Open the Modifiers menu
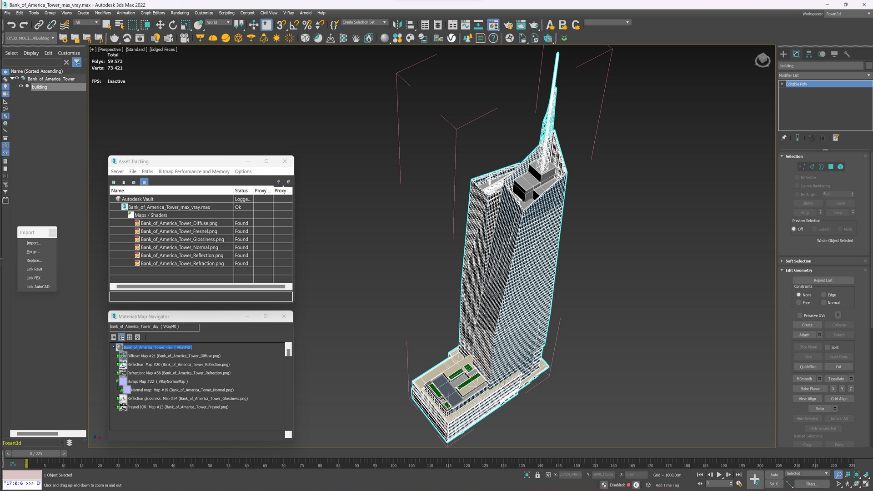Screen dimensions: 873x491 coord(103,13)
